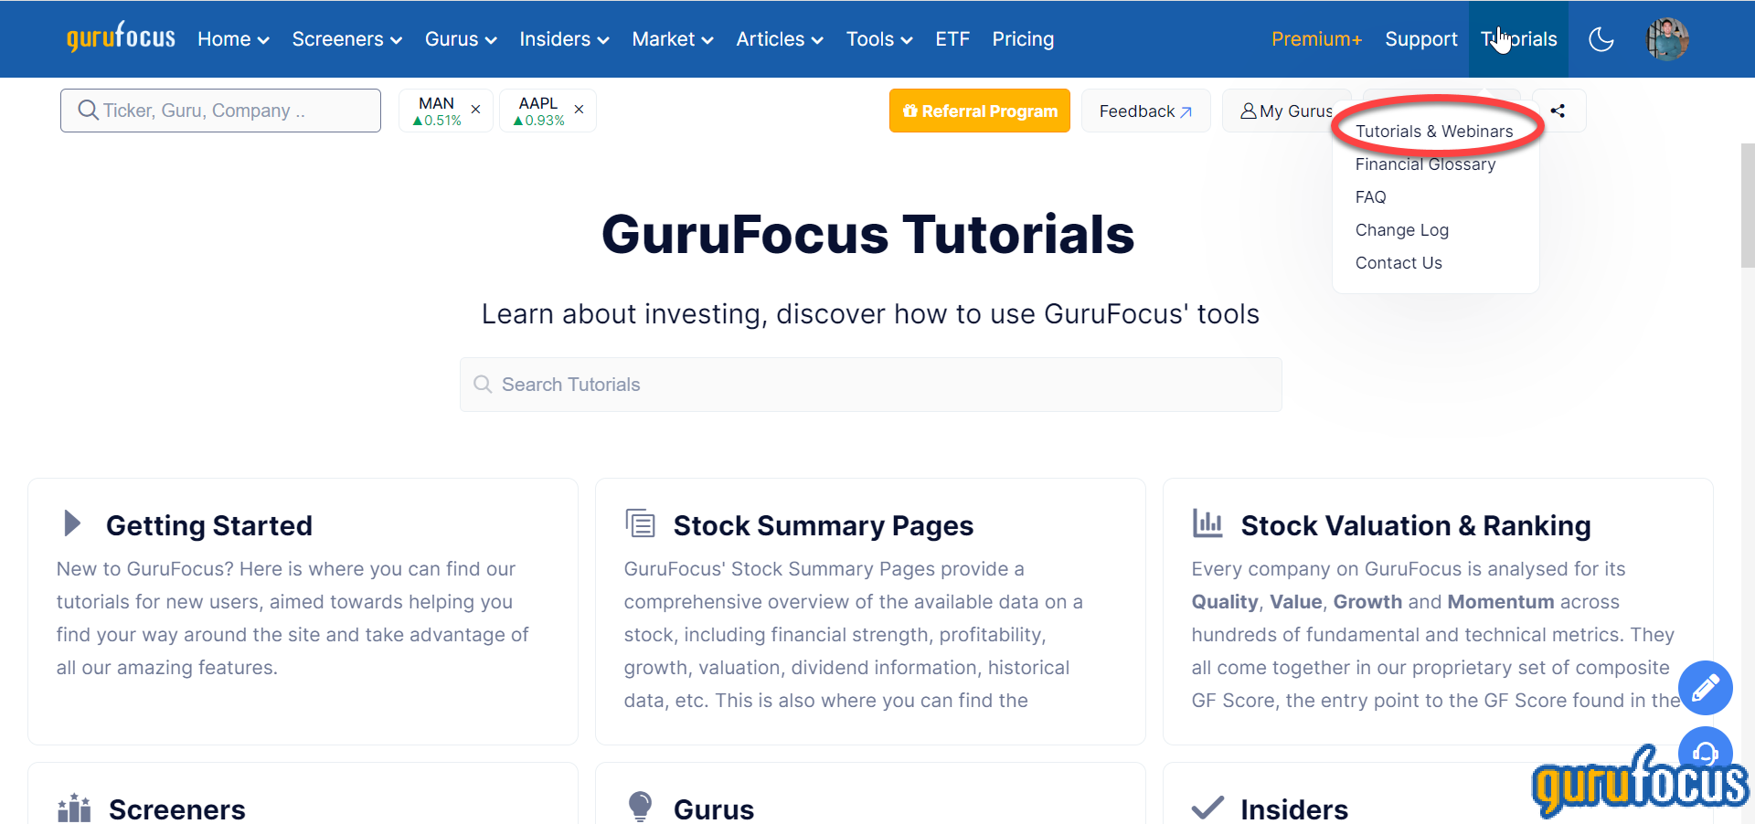Screen dimensions: 1755x824
Task: Click the Referral Program button
Action: (x=980, y=111)
